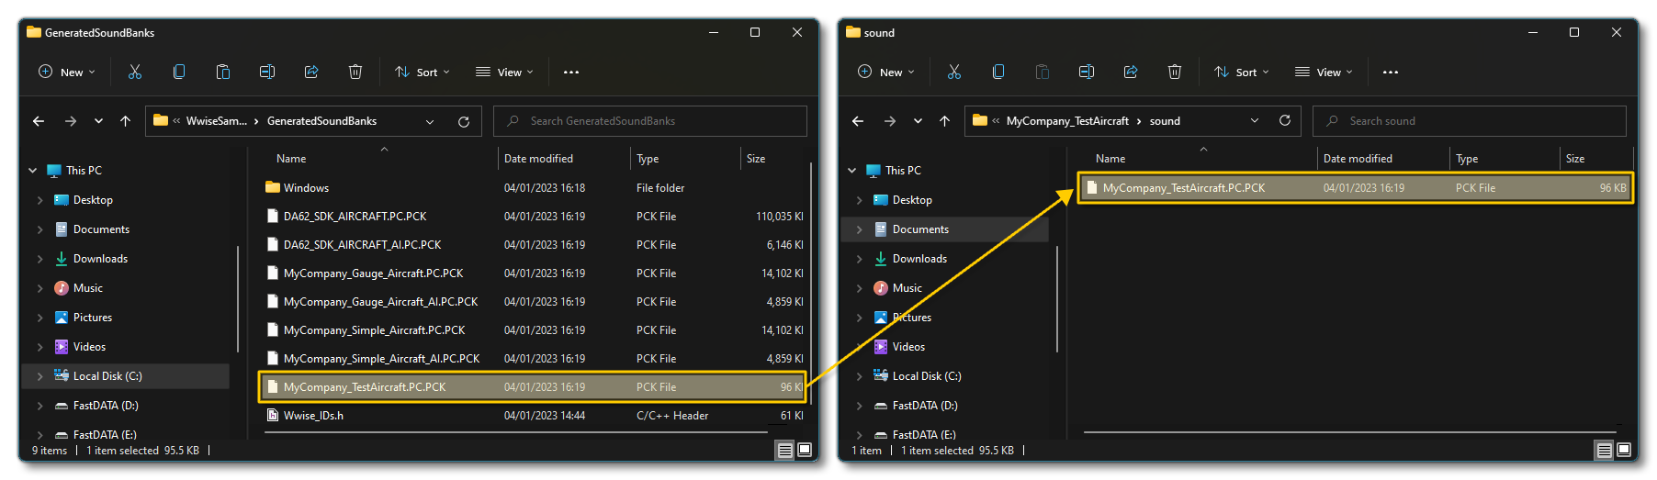Click Up arrow in GeneratedSoundBanks navigation
Viewport: 1657px width, 480px height.
pos(125,121)
